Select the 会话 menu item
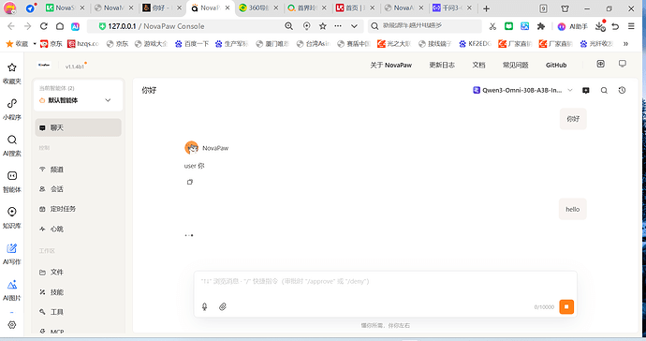 coord(79,189)
